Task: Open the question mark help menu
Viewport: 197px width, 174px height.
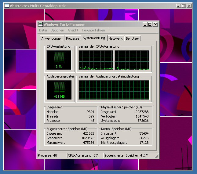Action: tap(109, 30)
